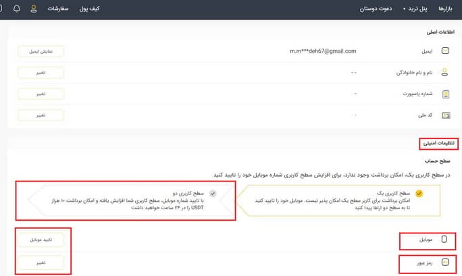Click the email envelope icon
The height and width of the screenshot is (276, 462).
445,51
